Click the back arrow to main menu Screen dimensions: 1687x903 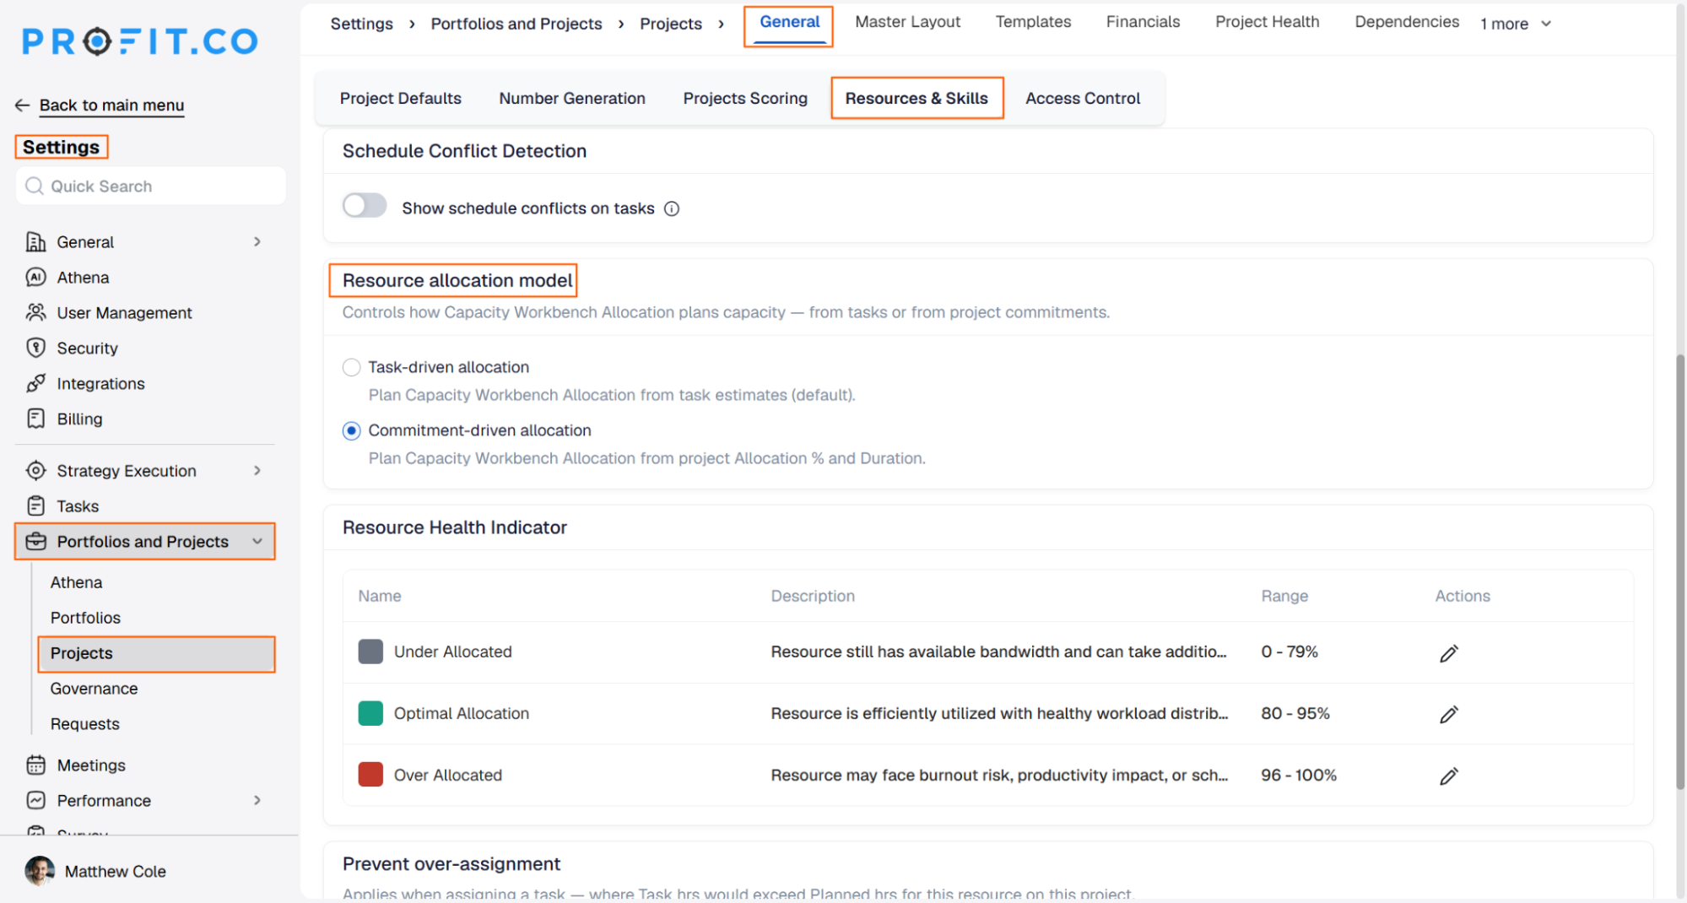(x=23, y=105)
